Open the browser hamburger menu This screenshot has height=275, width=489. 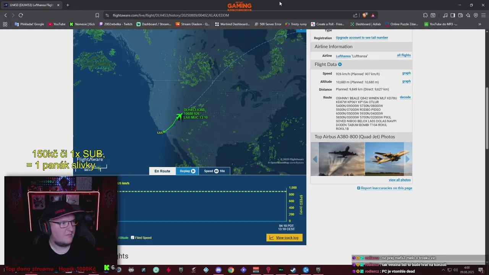(x=483, y=15)
